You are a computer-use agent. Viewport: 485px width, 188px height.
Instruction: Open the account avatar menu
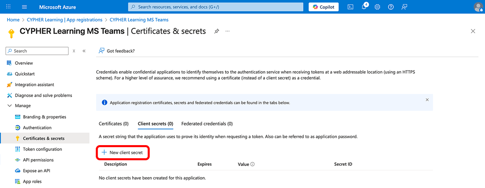[x=478, y=7]
